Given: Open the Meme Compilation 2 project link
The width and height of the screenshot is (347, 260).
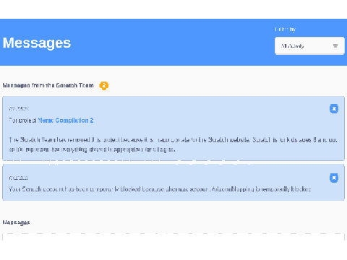Looking at the screenshot, I should pyautogui.click(x=66, y=121).
